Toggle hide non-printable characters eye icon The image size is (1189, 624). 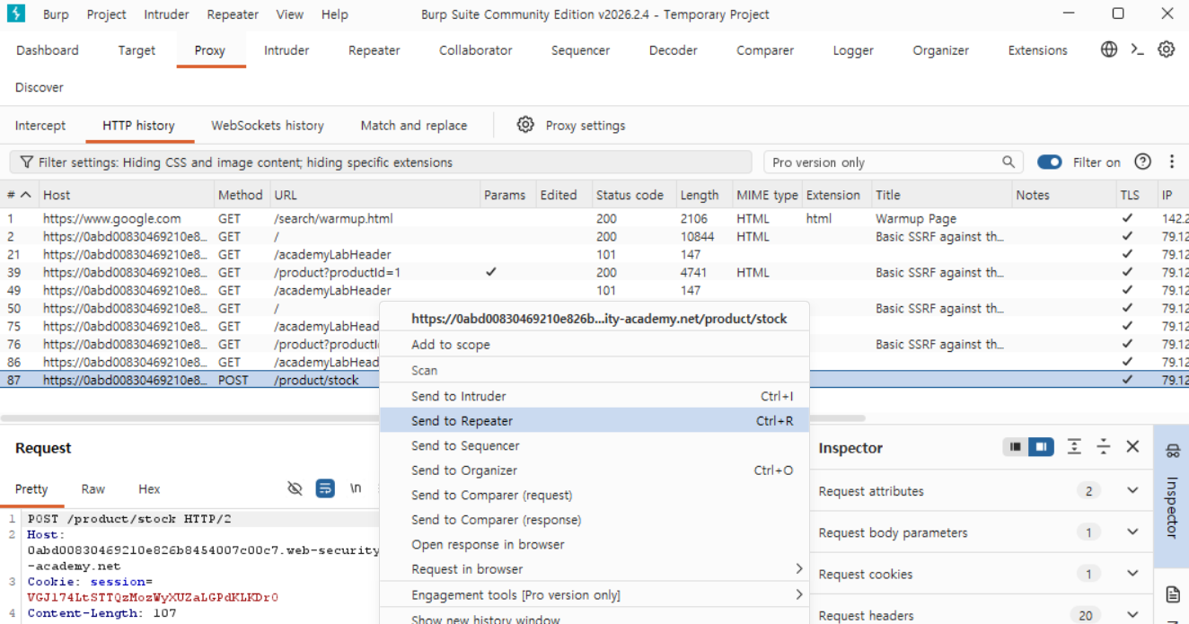point(295,488)
